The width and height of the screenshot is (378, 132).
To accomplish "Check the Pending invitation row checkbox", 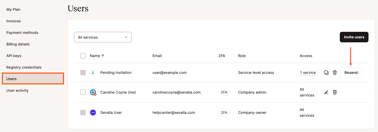I will tap(83, 73).
